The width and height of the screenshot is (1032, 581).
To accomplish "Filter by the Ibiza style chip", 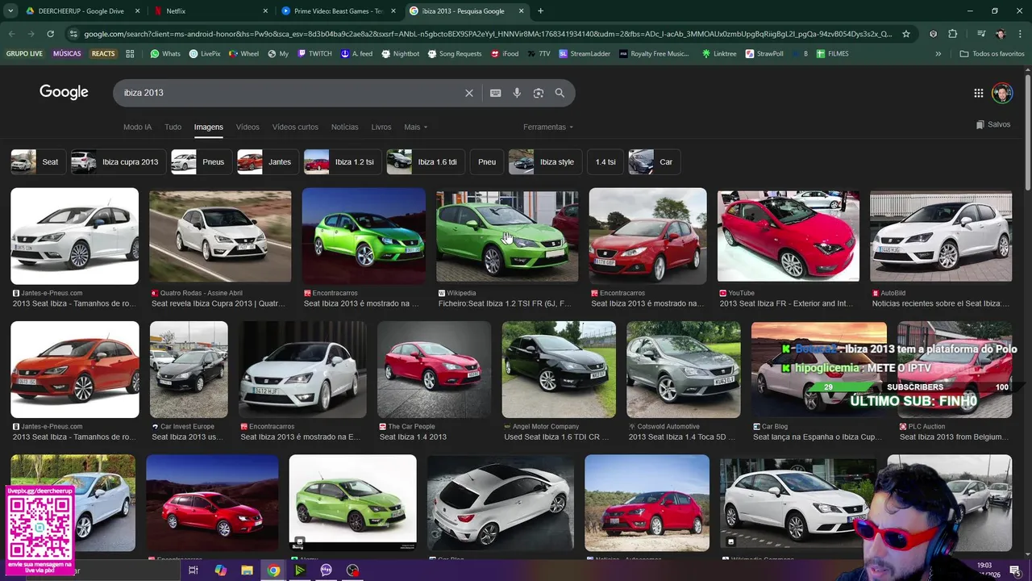I will tap(544, 162).
